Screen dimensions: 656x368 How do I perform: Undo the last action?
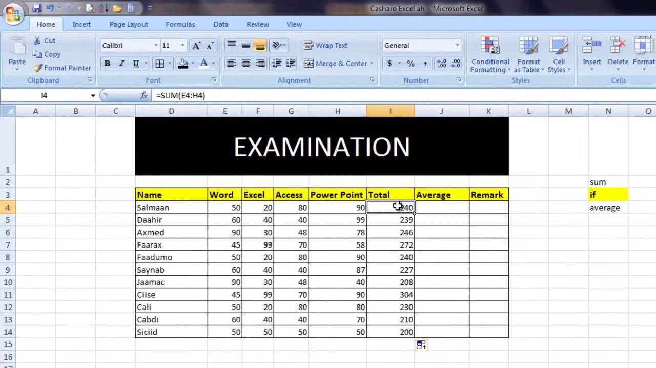[x=50, y=8]
